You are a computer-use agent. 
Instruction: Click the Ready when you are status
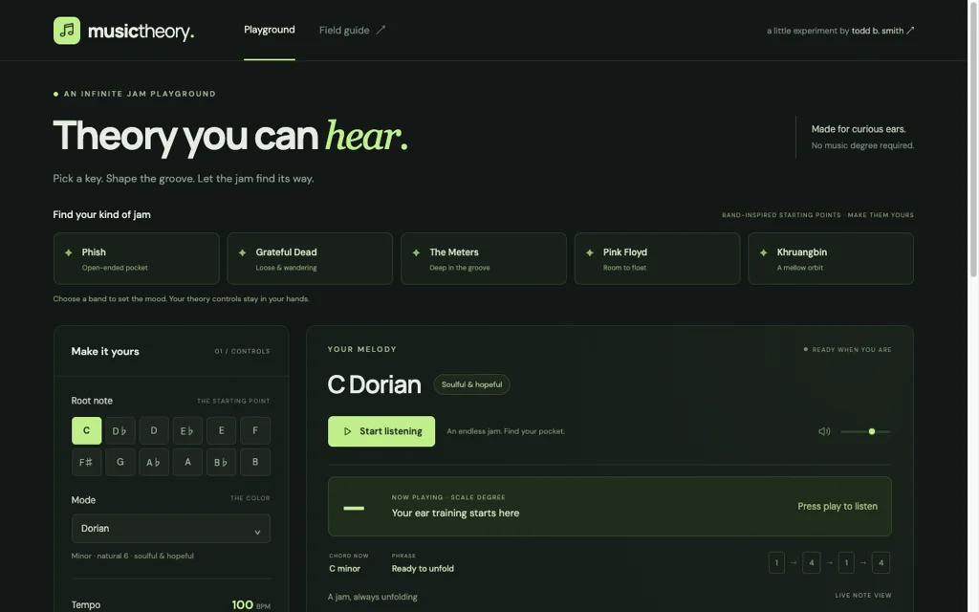[x=848, y=350]
